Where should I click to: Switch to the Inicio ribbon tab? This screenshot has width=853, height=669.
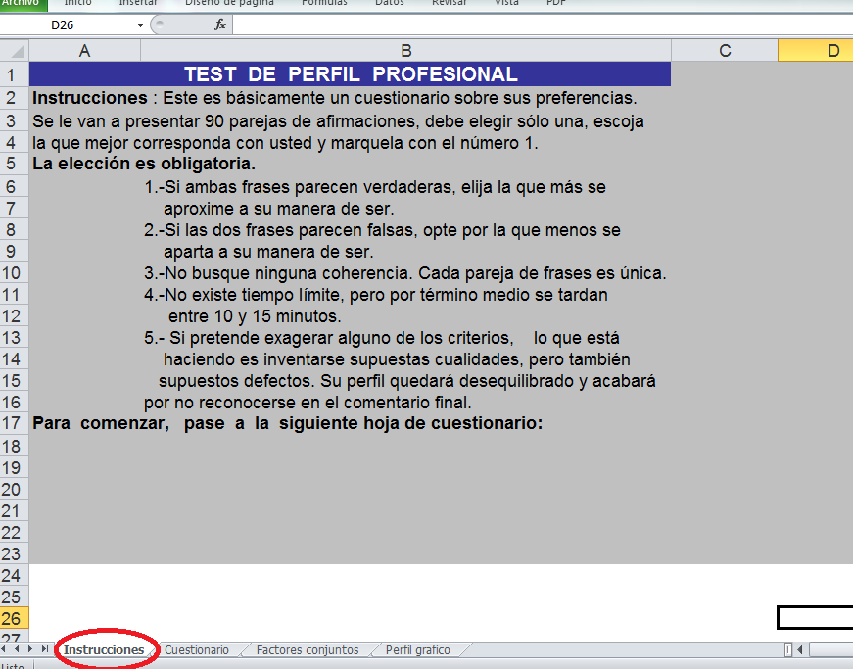[77, 3]
